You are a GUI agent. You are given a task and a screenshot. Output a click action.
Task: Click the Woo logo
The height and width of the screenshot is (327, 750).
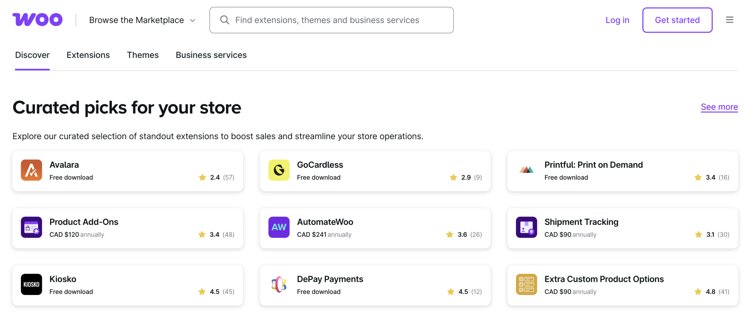[37, 20]
